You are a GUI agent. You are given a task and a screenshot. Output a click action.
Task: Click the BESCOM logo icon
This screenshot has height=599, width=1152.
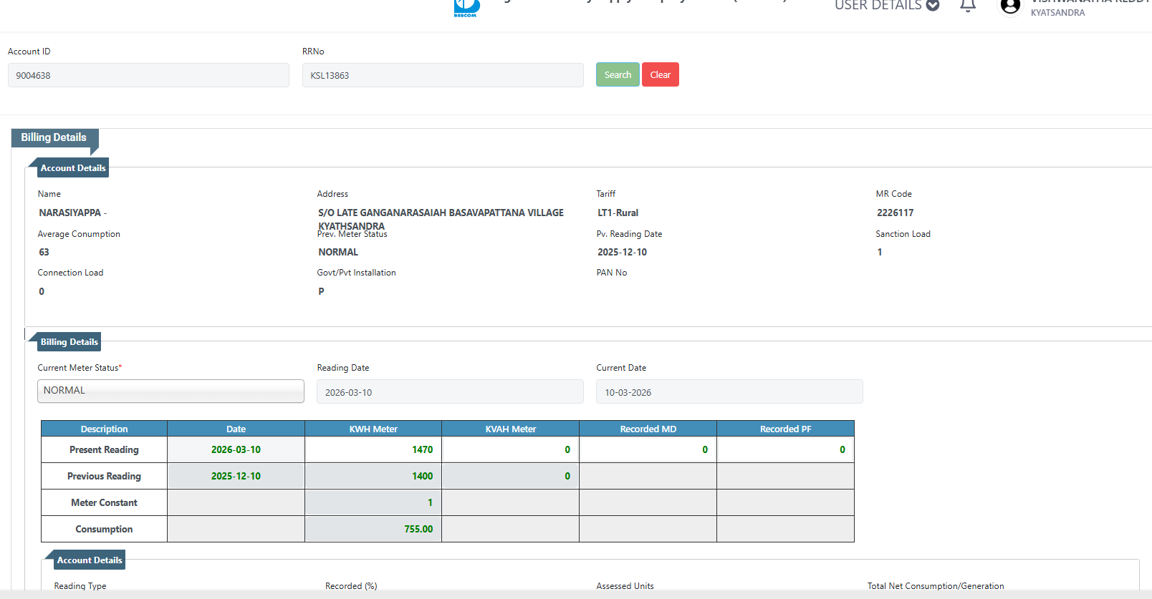[466, 8]
